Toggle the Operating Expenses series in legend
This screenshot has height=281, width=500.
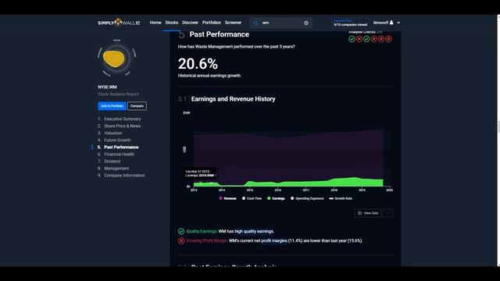tap(307, 198)
